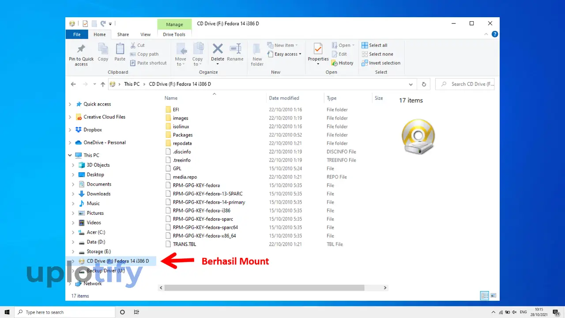Screen dimensions: 565x318
Task: Open the File tab
Action: tap(77, 34)
